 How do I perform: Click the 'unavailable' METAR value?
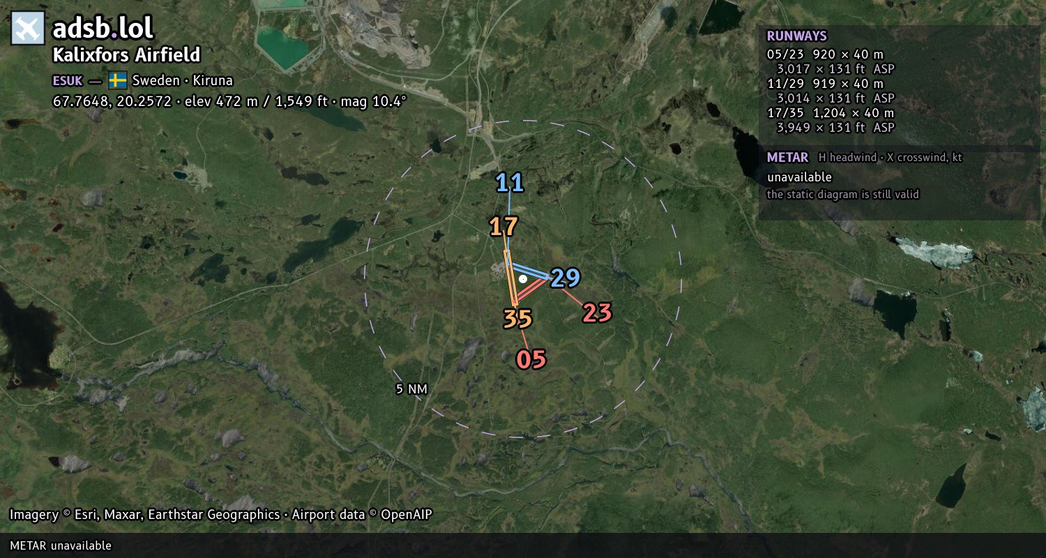[x=799, y=177]
